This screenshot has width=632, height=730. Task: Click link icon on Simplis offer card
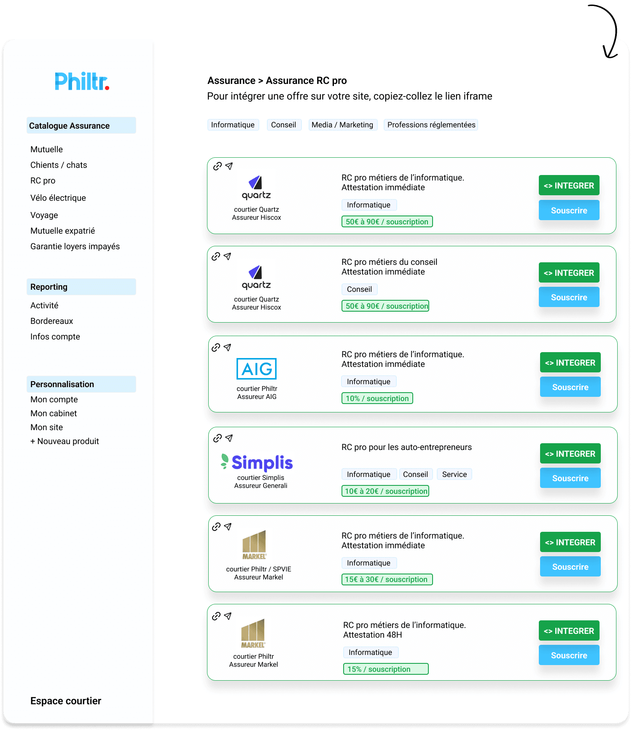tap(217, 438)
